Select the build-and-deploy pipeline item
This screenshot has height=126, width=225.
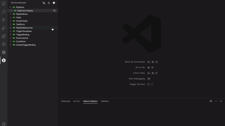click(x=25, y=11)
